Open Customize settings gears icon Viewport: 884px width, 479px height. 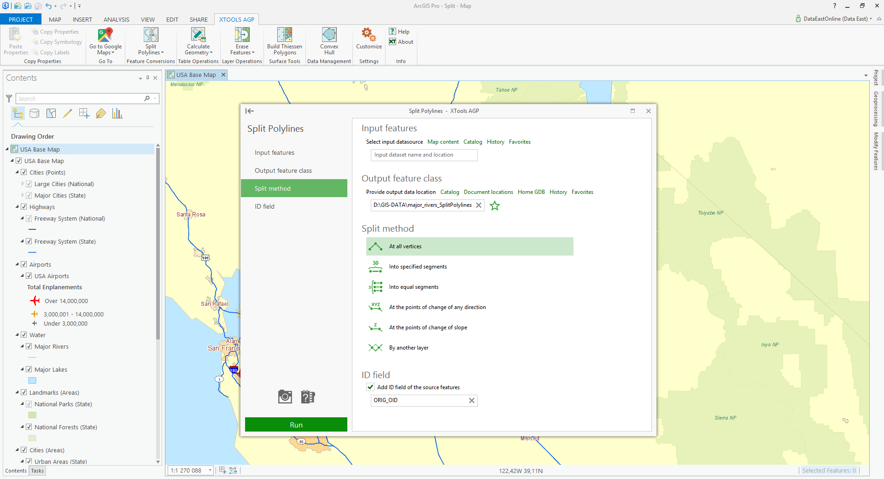click(369, 35)
